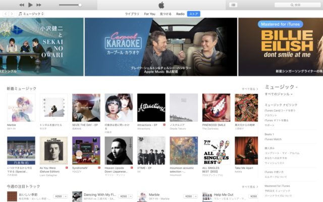Open the XTIME - EP album cover
Viewport: 323px width, 202px height.
coord(151,150)
